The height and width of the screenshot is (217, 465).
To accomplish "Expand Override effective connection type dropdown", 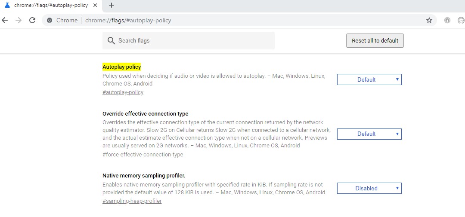I will point(369,134).
